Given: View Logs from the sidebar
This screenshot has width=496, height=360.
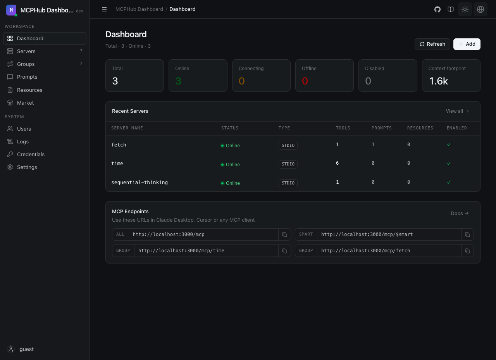Looking at the screenshot, I should pyautogui.click(x=45, y=141).
